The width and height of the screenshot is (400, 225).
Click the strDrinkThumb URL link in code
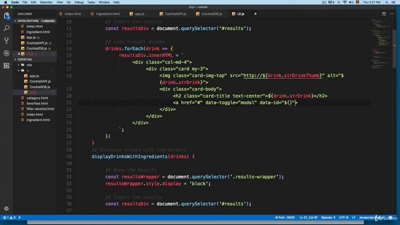282,76
